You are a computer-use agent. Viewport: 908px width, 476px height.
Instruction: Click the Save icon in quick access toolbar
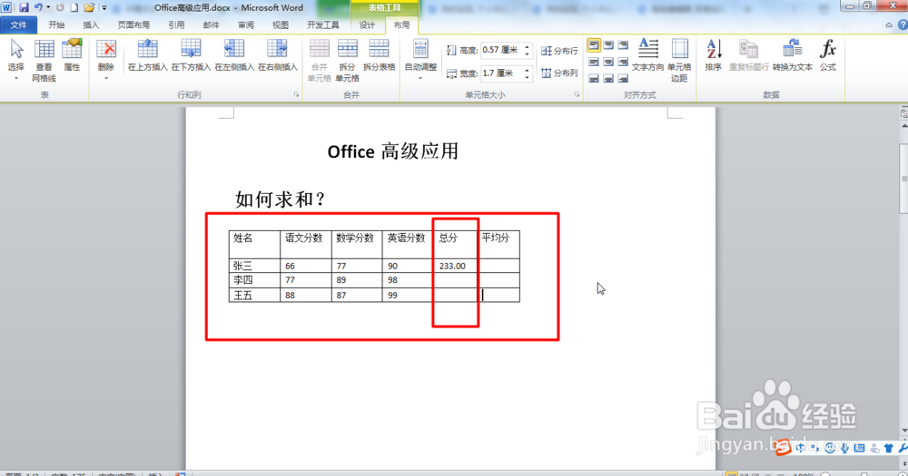click(24, 7)
